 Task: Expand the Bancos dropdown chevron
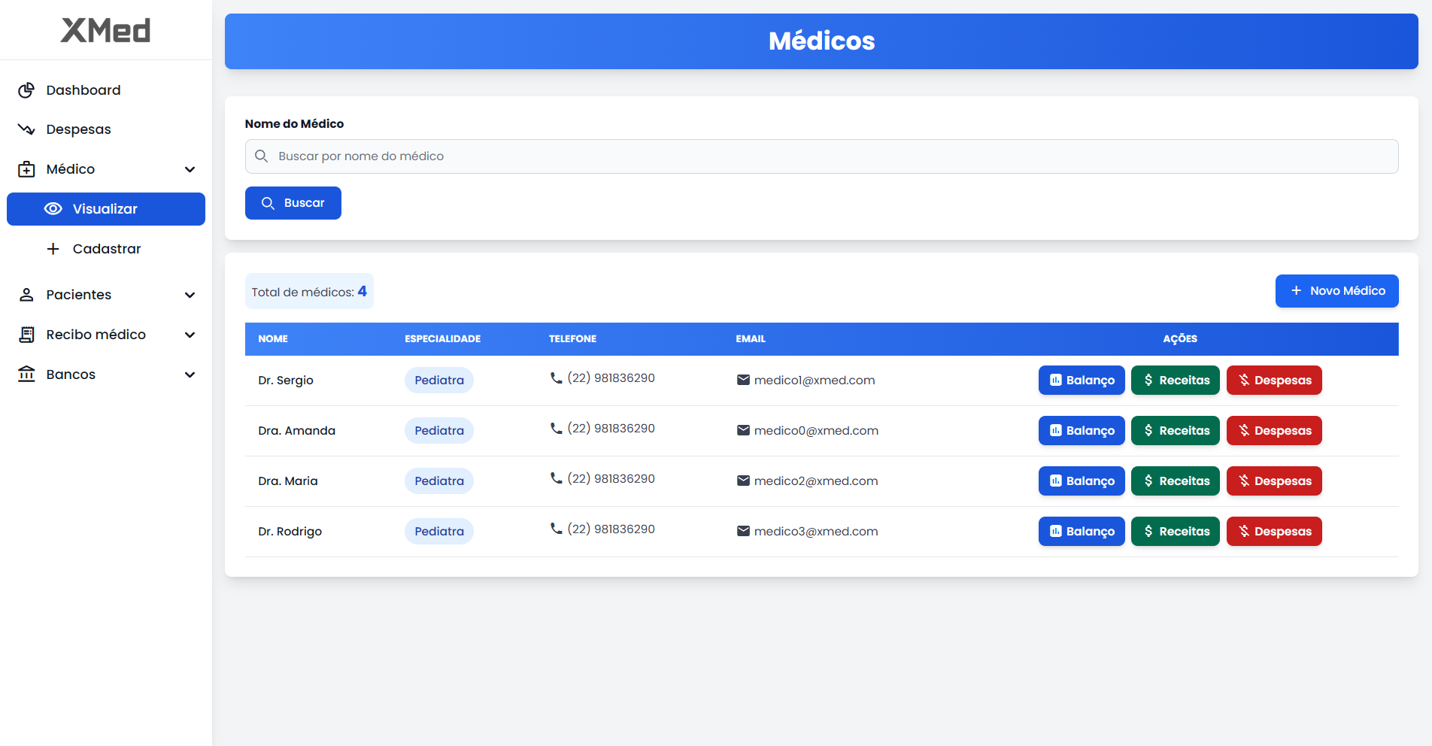190,375
